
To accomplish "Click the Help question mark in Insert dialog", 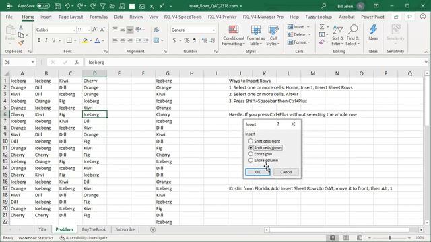I will click(278, 124).
